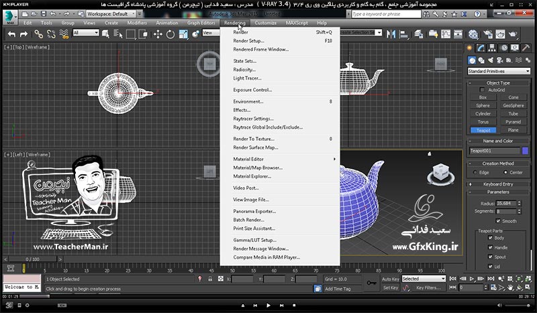This screenshot has height=313, width=537.
Task: Open the object color swatch
Action: tap(526, 151)
